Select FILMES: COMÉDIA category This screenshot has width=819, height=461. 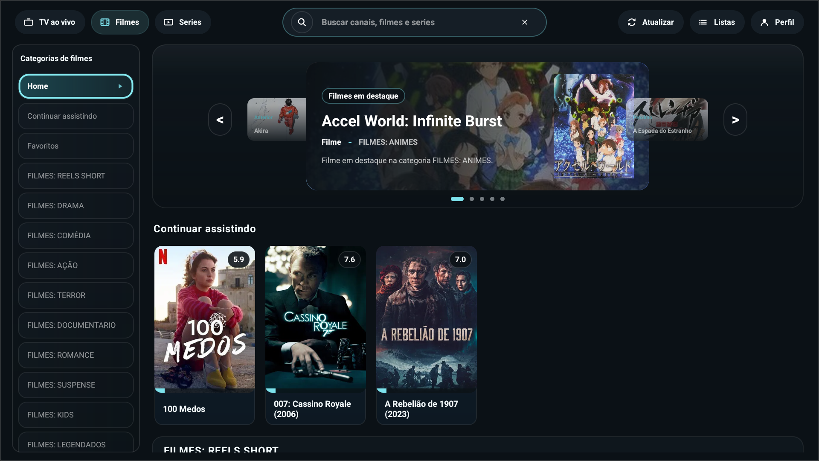[76, 236]
